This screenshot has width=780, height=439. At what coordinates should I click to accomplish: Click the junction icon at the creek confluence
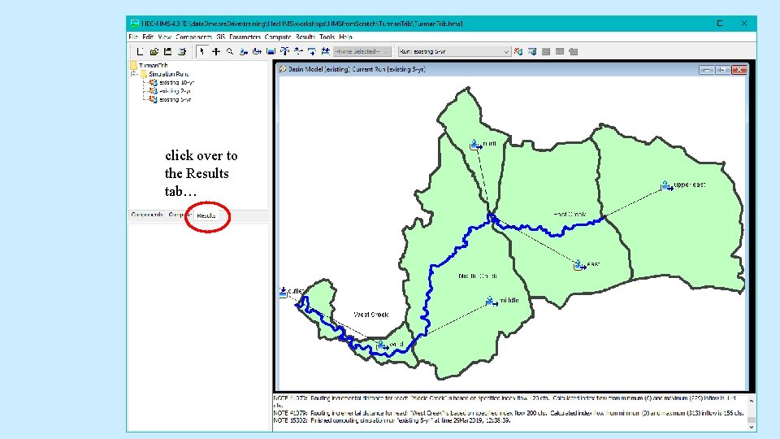pos(492,218)
